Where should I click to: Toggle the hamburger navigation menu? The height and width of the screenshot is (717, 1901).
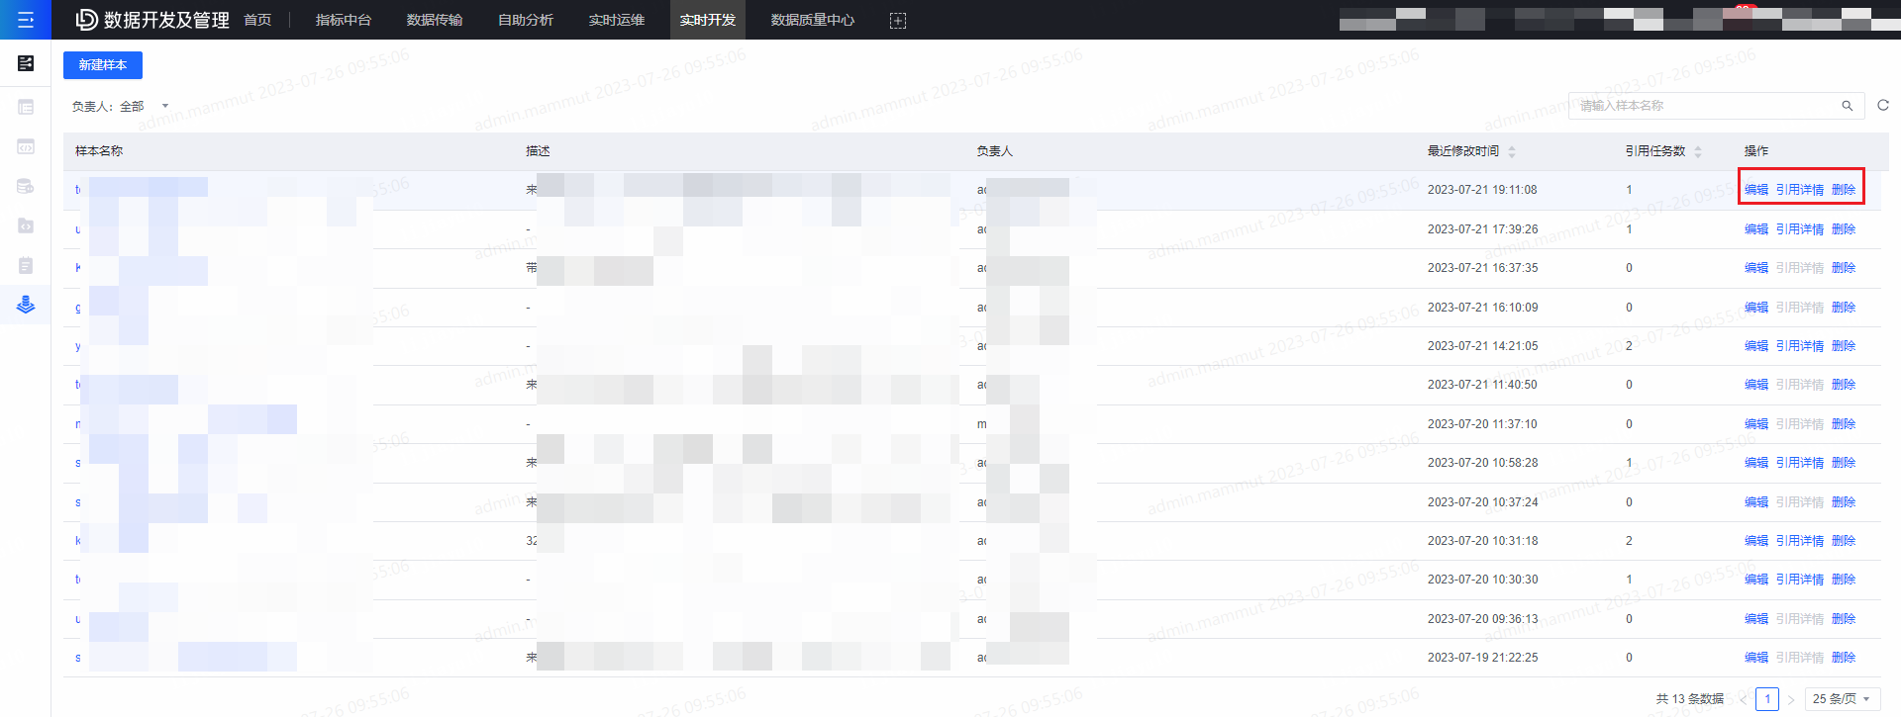click(x=26, y=20)
